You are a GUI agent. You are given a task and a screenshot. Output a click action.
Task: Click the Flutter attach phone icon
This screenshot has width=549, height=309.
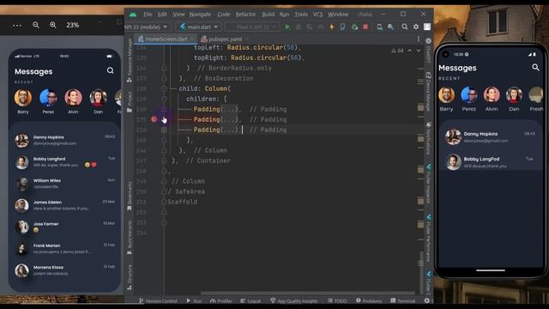(343, 27)
